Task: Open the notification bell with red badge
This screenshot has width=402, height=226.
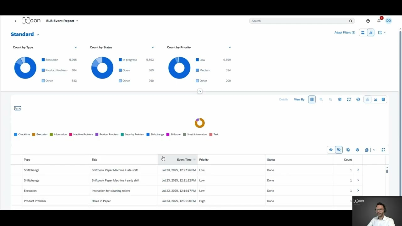Action: coord(379,21)
